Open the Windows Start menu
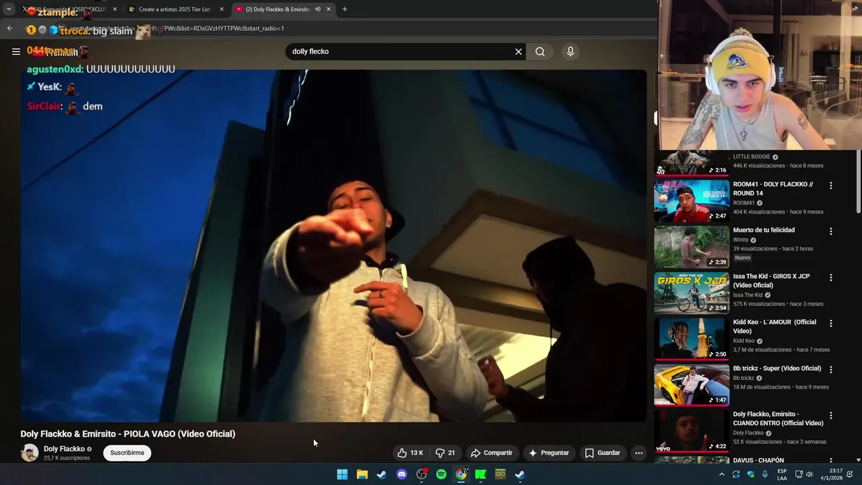862x485 pixels. click(x=342, y=474)
